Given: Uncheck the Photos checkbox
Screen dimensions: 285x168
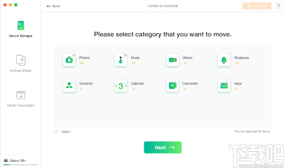Looking at the screenshot, I should [74, 55].
